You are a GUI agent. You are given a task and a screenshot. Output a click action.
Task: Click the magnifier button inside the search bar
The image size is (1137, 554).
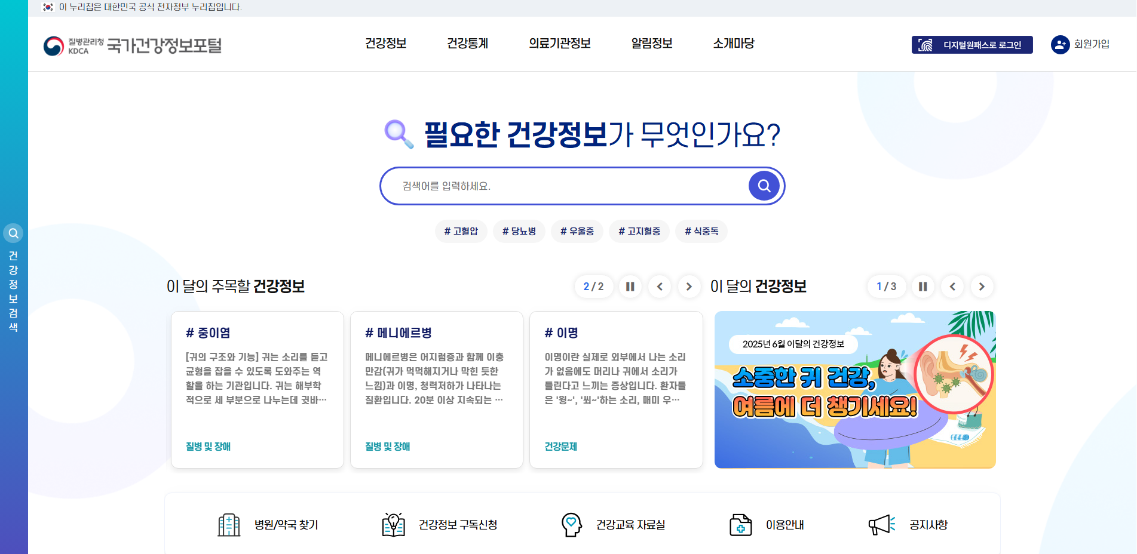point(764,186)
